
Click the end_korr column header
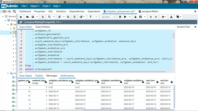[x=166, y=82]
